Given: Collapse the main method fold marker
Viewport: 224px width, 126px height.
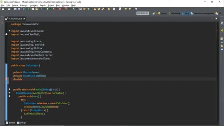Looking at the screenshot, I should pyautogui.click(x=9, y=89).
